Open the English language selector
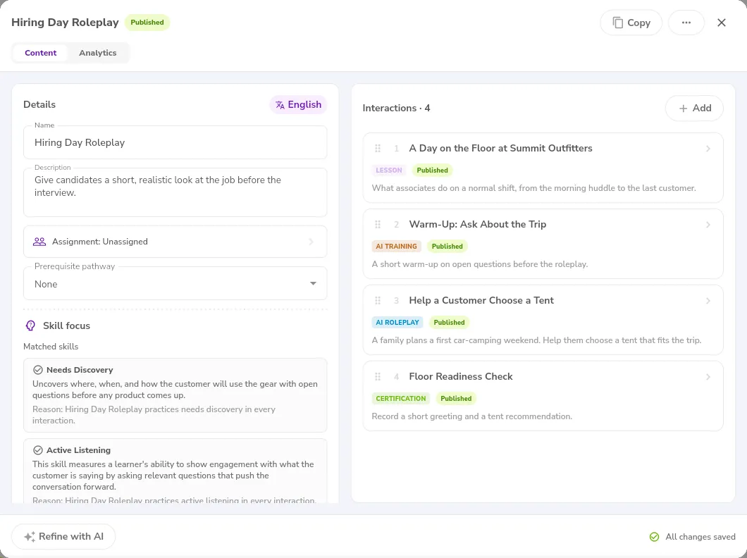The image size is (747, 558). tap(298, 105)
